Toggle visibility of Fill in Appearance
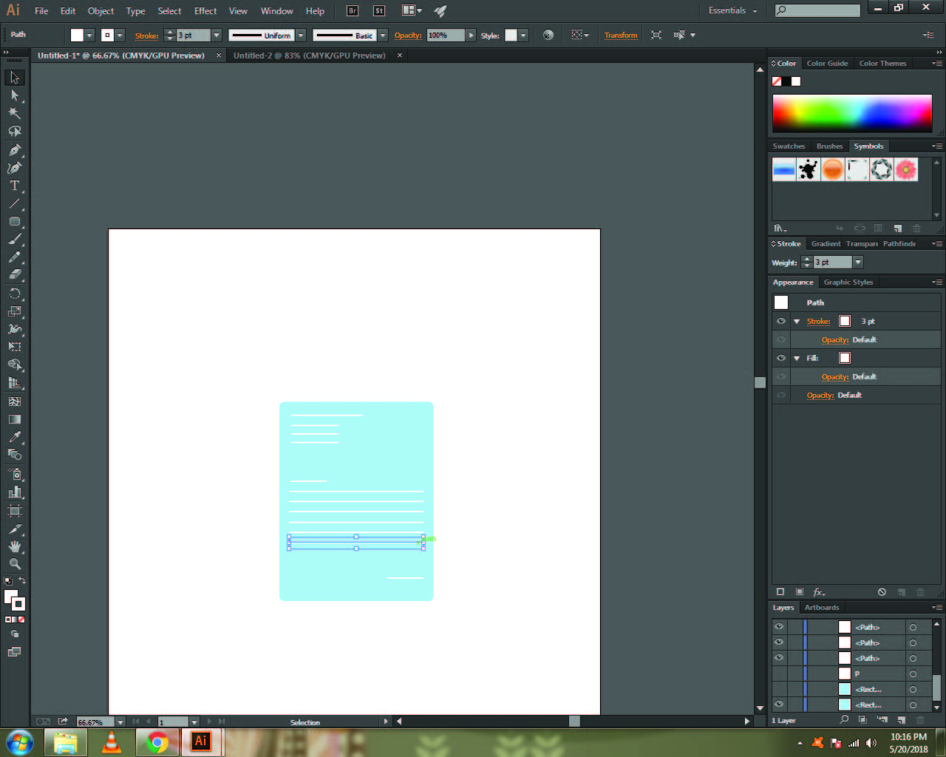Viewport: 946px width, 757px height. (781, 358)
